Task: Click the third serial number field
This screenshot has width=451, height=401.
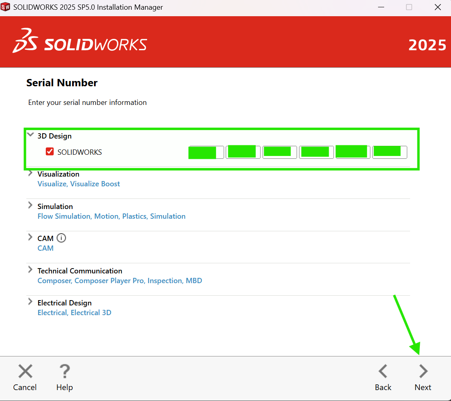Action: point(280,152)
